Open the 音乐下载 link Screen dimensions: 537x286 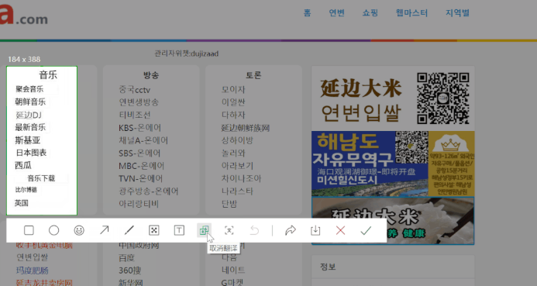[41, 178]
